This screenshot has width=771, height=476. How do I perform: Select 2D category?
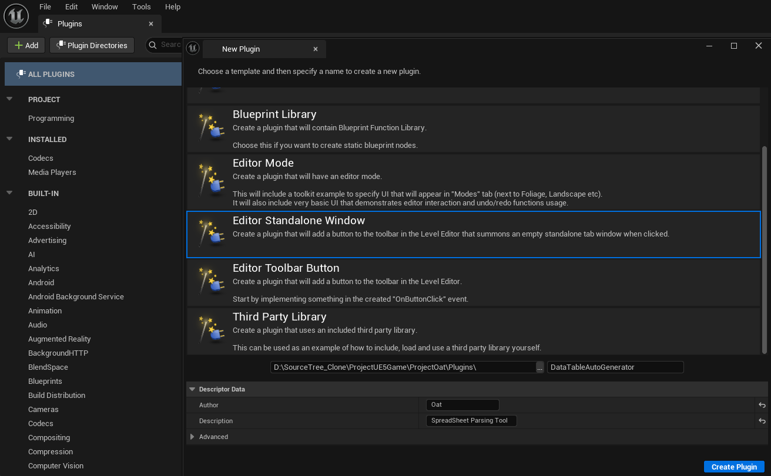coord(33,212)
